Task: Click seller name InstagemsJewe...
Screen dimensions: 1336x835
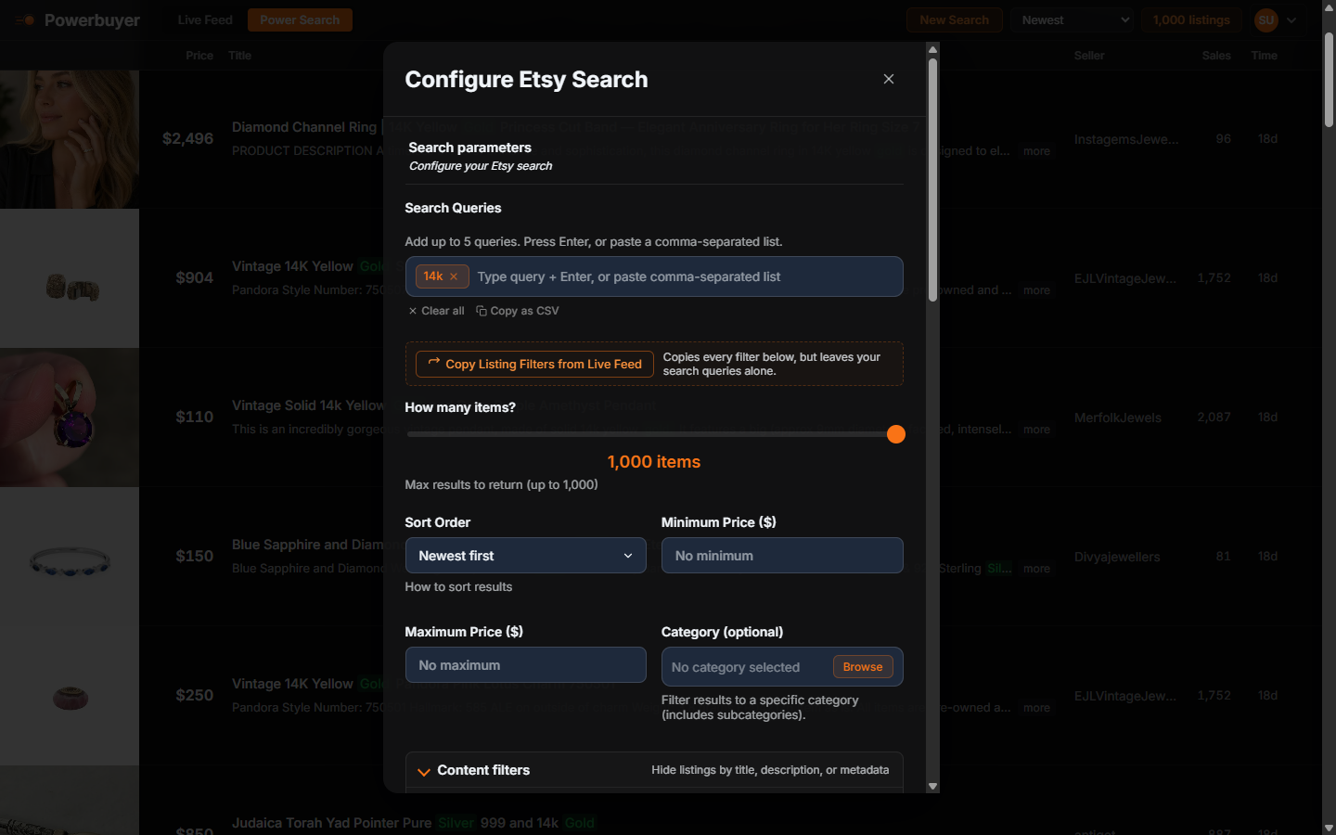Action: [1126, 139]
